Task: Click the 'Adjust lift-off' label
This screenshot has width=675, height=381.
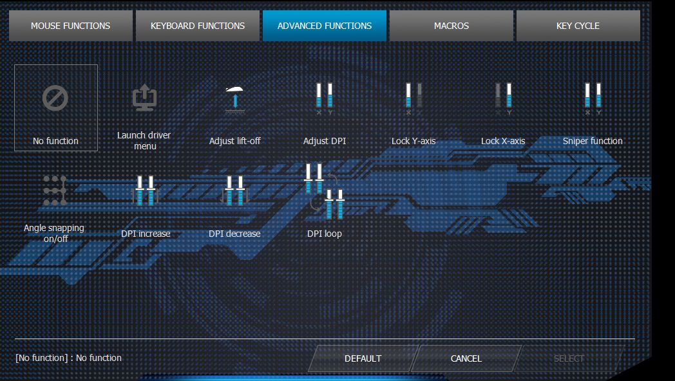Action: [234, 141]
